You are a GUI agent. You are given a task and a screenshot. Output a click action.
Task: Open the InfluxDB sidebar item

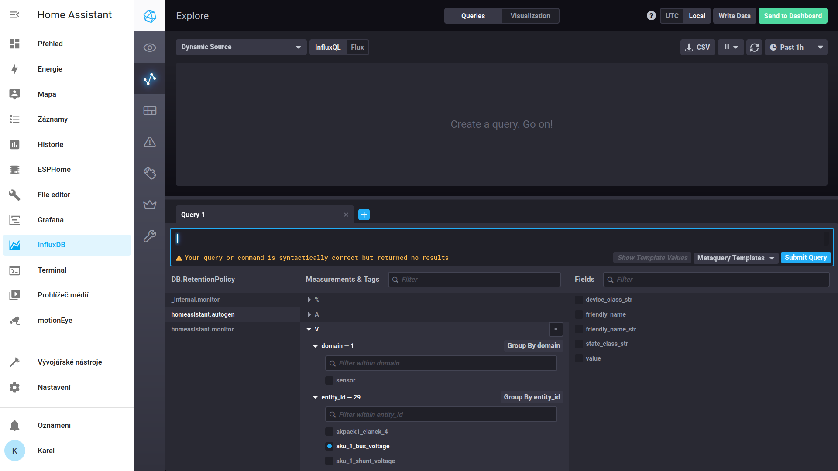click(67, 245)
